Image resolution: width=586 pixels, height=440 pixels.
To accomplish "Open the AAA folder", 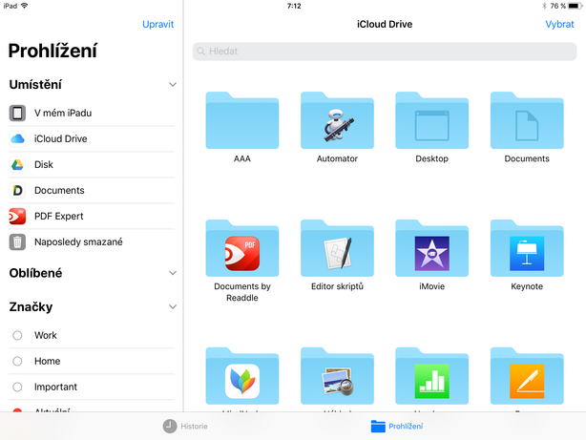I will point(242,120).
